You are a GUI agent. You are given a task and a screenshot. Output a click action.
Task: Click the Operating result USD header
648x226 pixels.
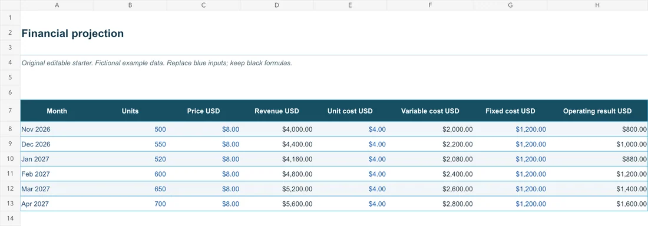pyautogui.click(x=597, y=111)
